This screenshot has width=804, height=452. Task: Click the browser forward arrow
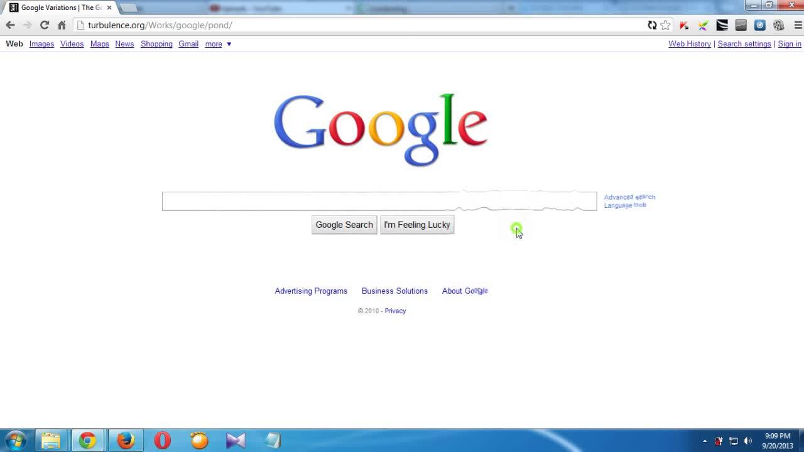(27, 25)
